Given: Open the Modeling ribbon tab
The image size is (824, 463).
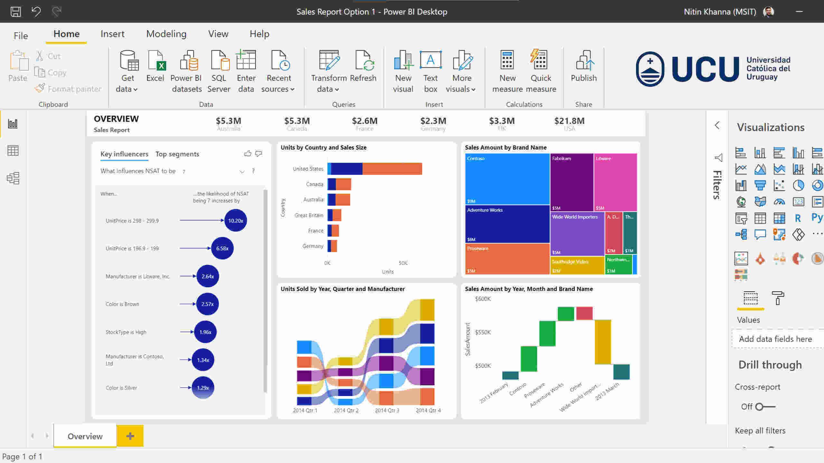Looking at the screenshot, I should pyautogui.click(x=166, y=34).
